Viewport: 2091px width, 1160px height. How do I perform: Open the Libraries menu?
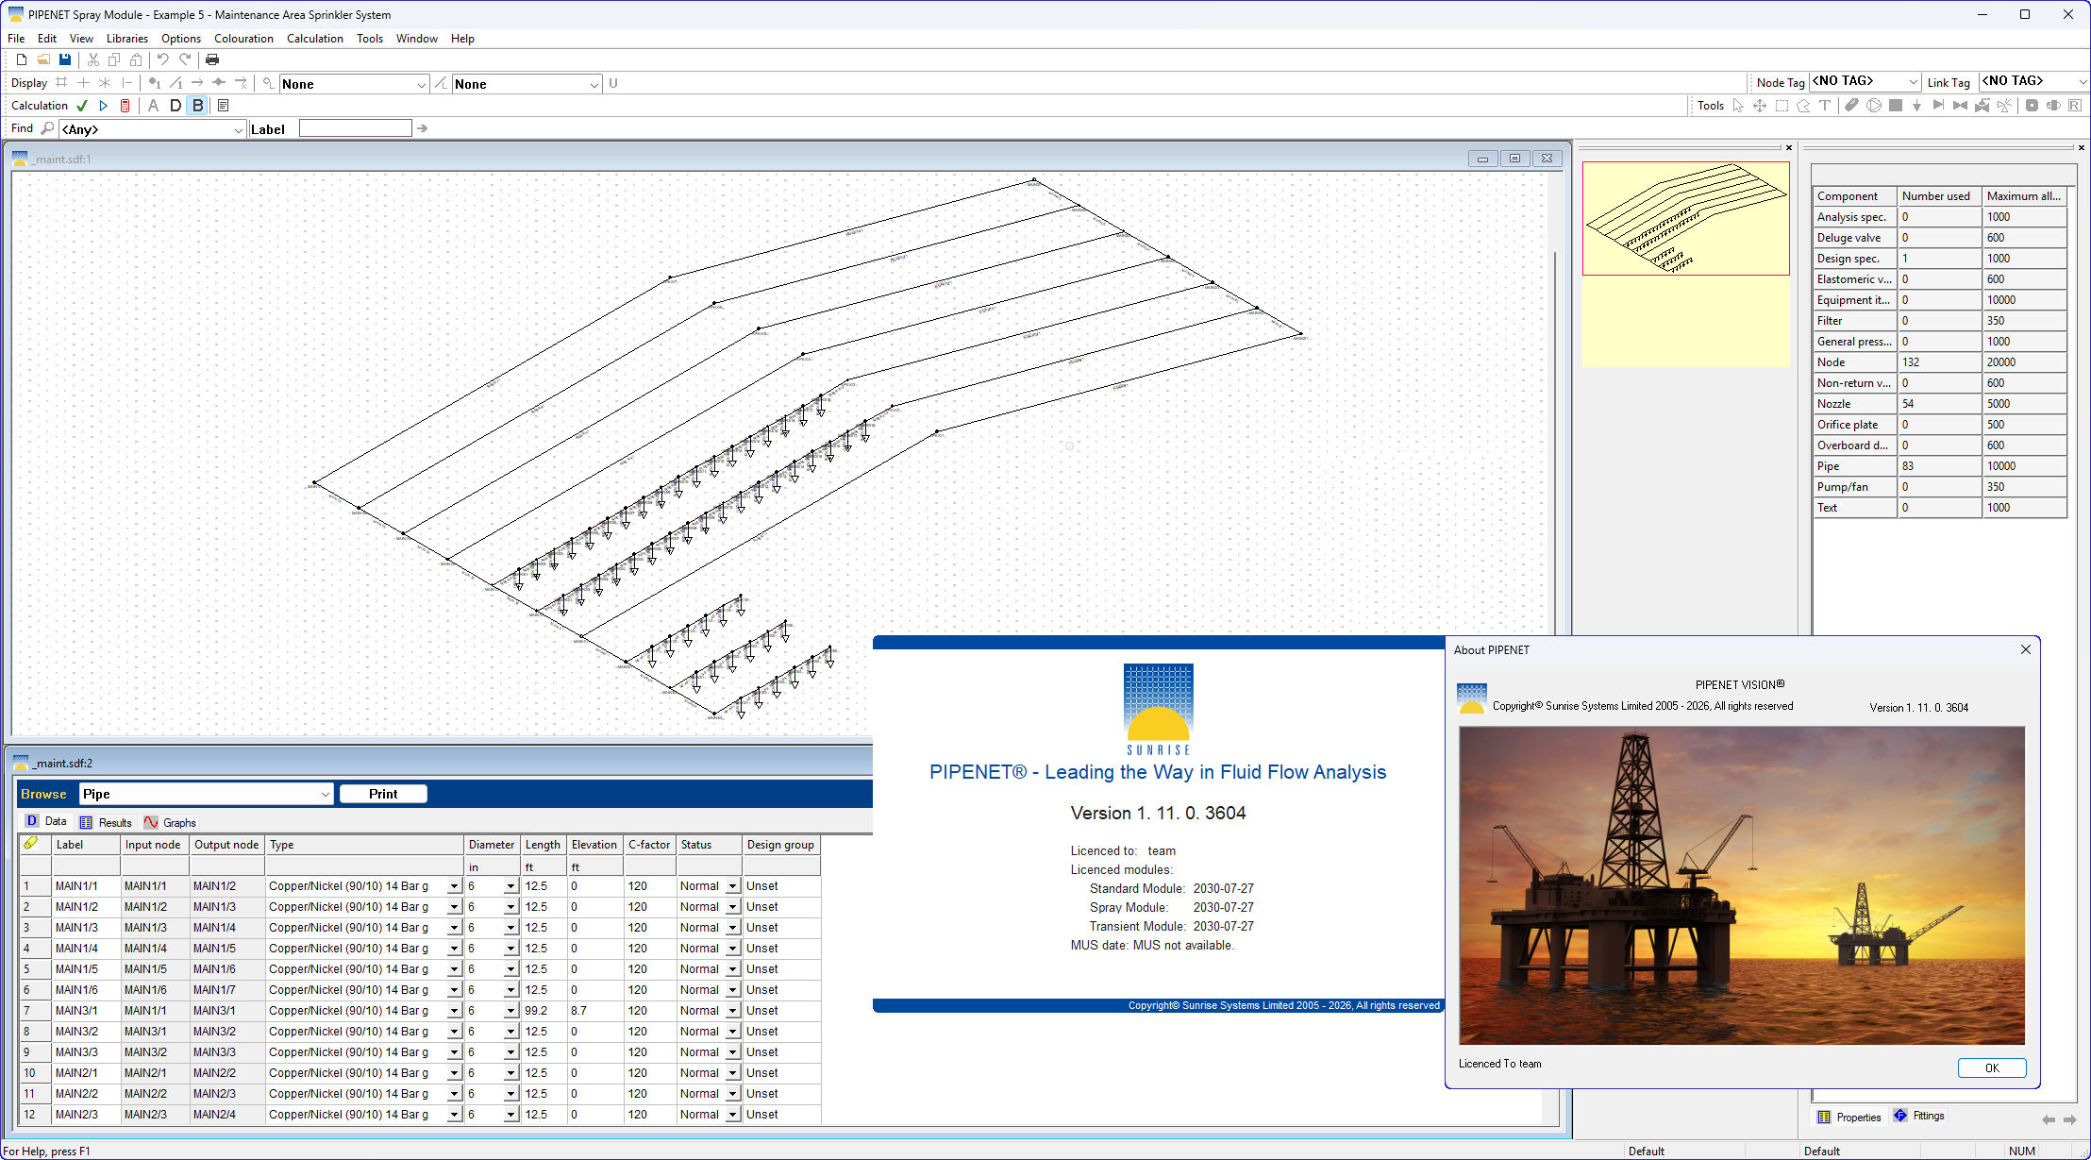127,39
